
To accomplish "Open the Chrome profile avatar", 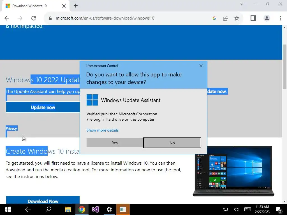I will (267, 18).
